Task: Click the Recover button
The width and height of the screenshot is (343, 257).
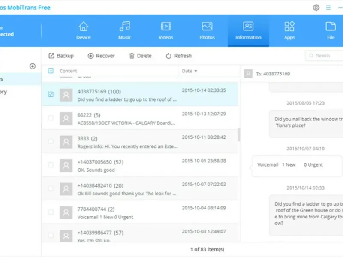Action: [101, 56]
